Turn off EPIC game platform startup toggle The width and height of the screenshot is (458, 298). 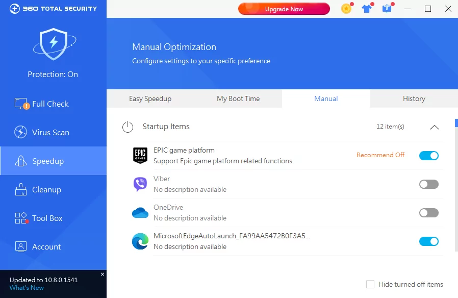(x=429, y=156)
